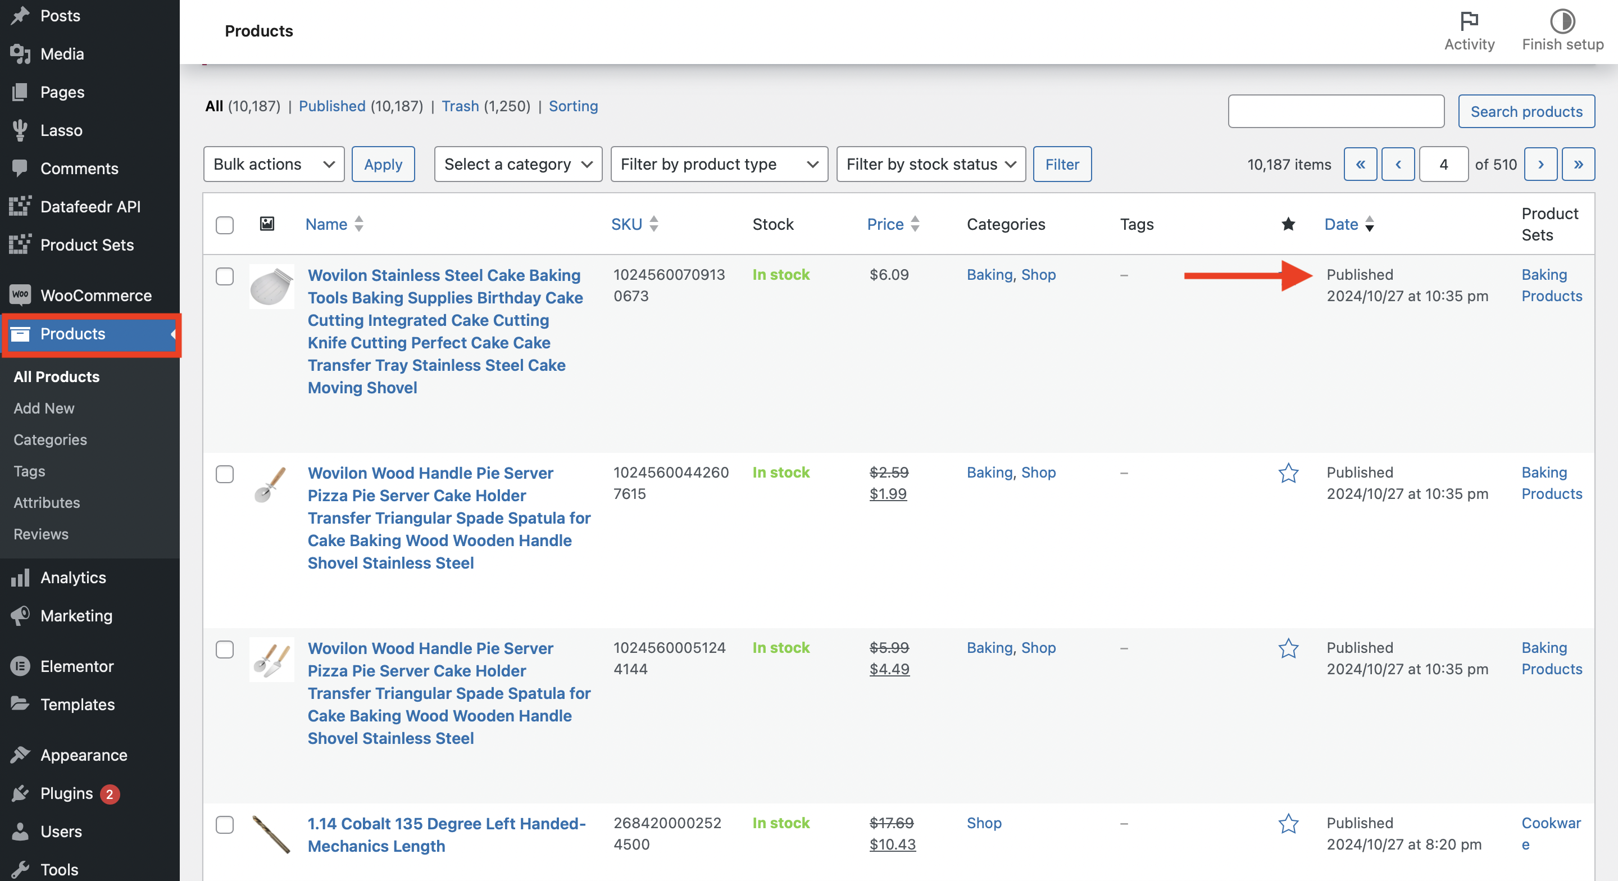Click the Product Sets icon
1618x881 pixels.
tap(20, 245)
